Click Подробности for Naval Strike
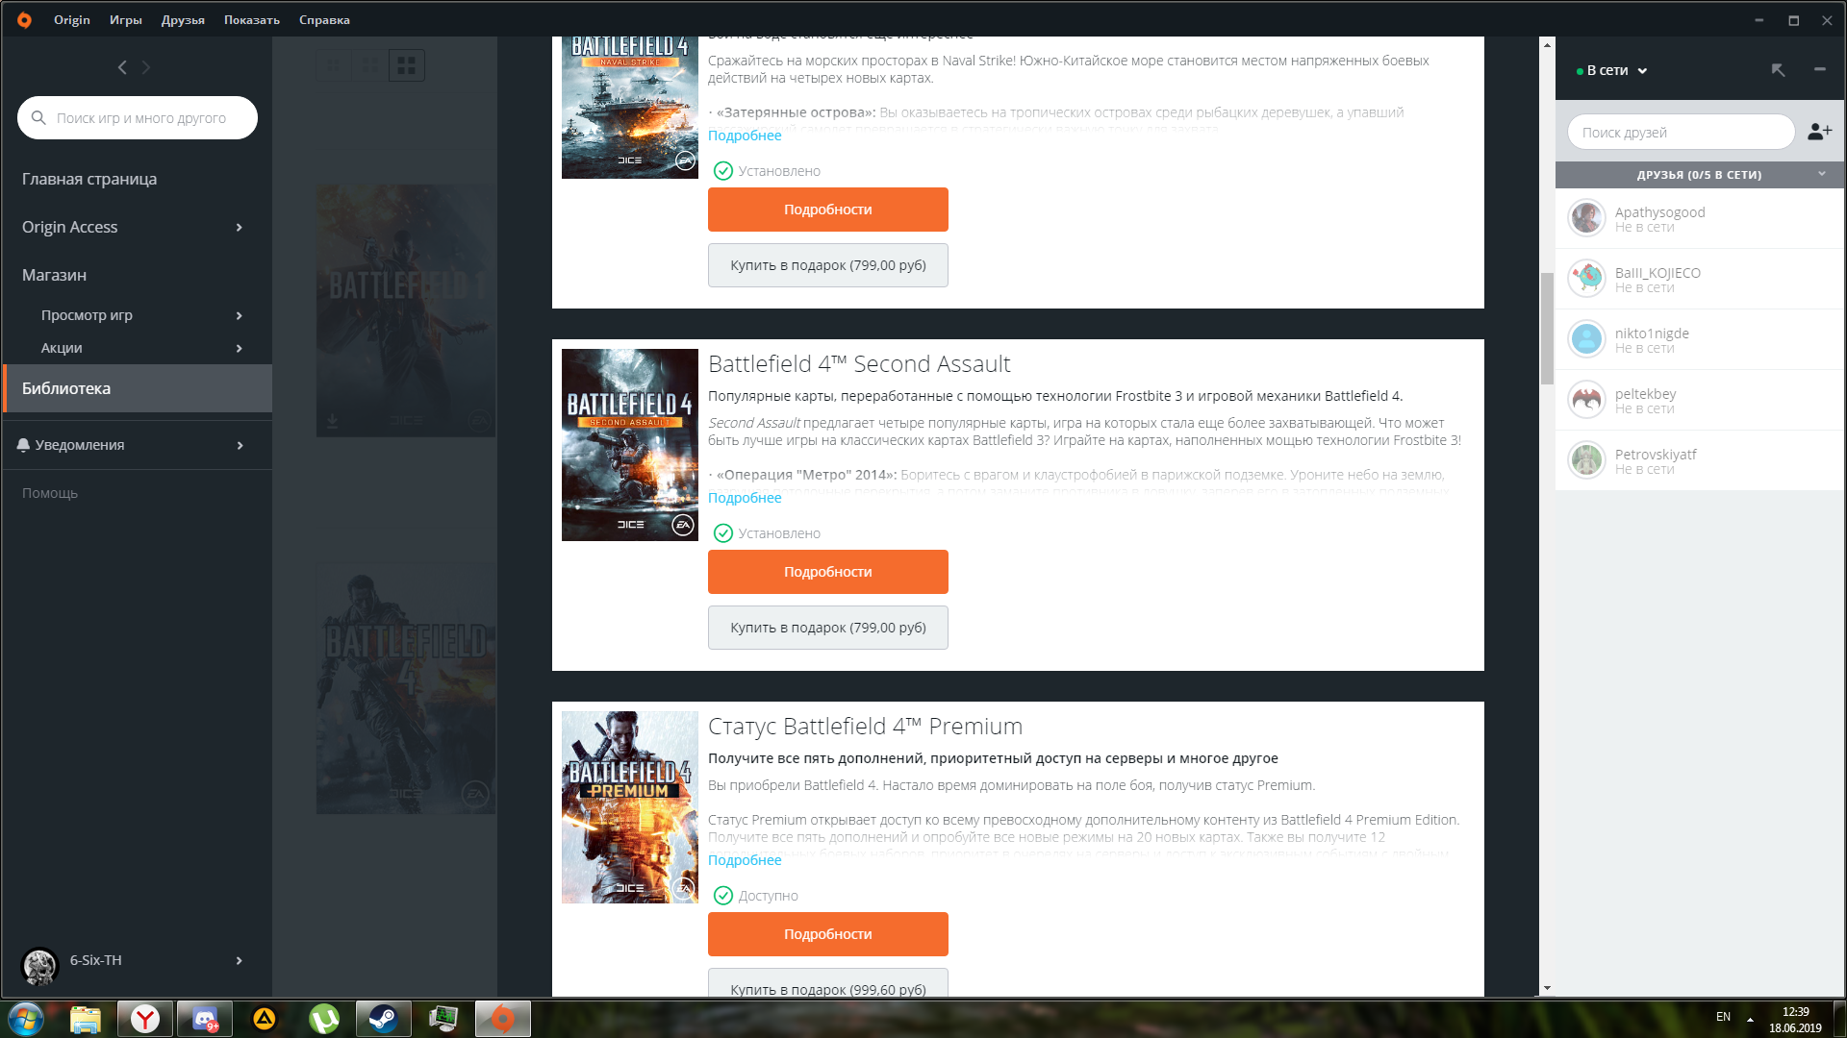 (x=828, y=210)
